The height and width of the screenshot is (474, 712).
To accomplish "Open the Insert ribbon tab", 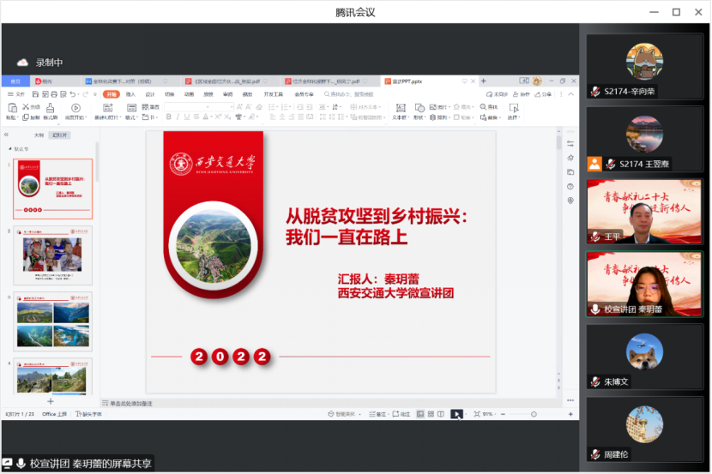I will click(130, 94).
